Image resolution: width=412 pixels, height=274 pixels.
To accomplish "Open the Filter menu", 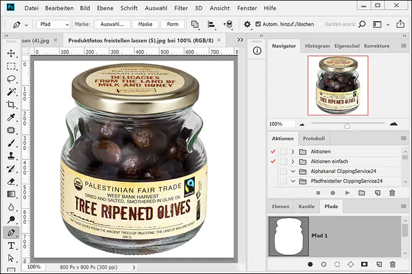I will pos(181,9).
